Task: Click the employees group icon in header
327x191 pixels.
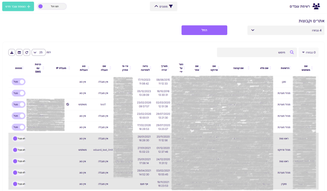Action: 316,6
